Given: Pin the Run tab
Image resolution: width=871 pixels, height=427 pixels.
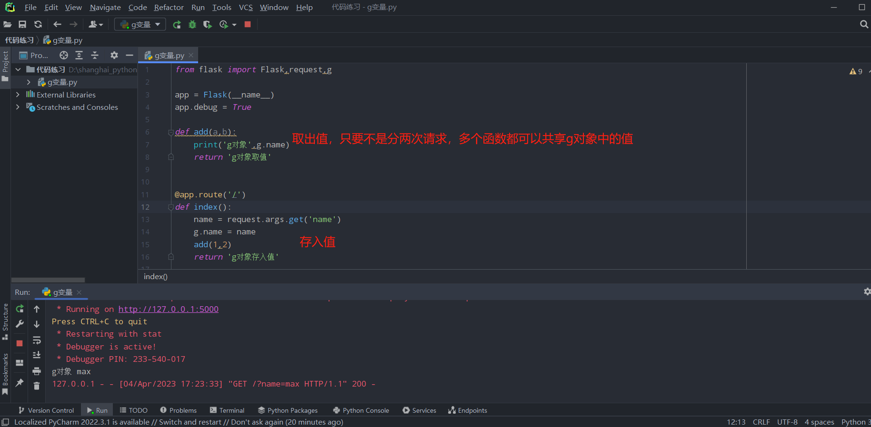Looking at the screenshot, I should tap(20, 382).
